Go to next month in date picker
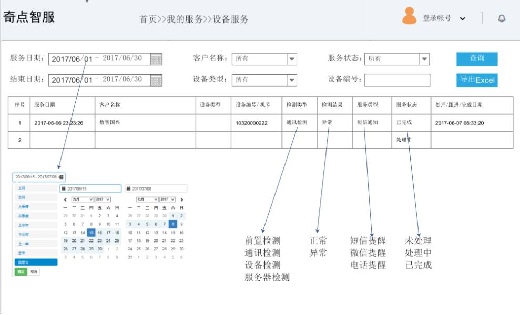This screenshot has height=315, width=520. [182, 199]
